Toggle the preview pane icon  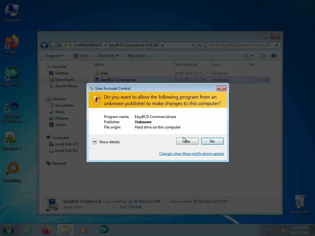[263, 56]
